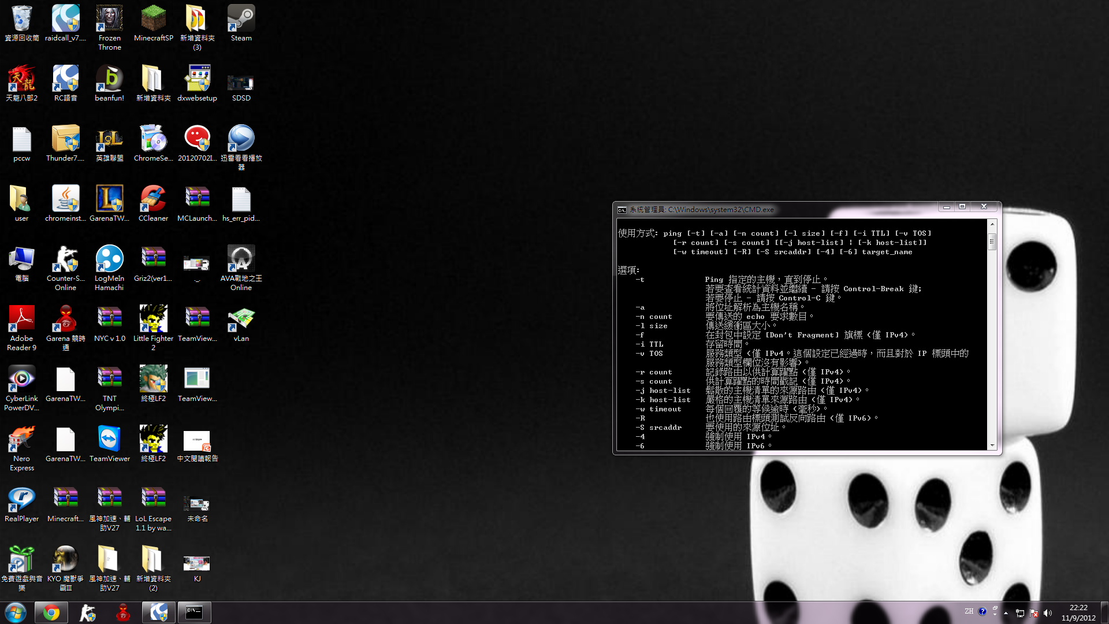Open the Recycle Bin icon
This screenshot has height=624, width=1109.
coord(21,20)
